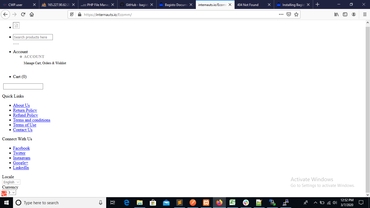Open File Explorer from taskbar
Screen dimensions: 370x208
(x=140, y=203)
